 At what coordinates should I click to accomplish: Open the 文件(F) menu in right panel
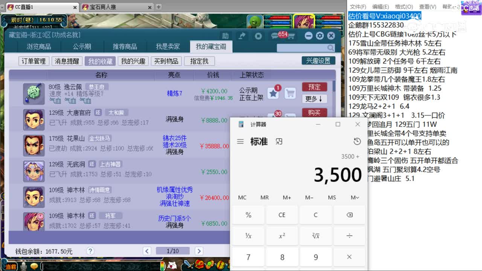(x=358, y=6)
